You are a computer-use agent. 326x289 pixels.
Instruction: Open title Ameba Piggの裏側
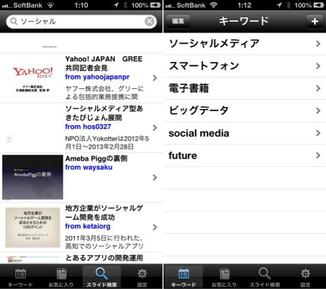pyautogui.click(x=96, y=159)
